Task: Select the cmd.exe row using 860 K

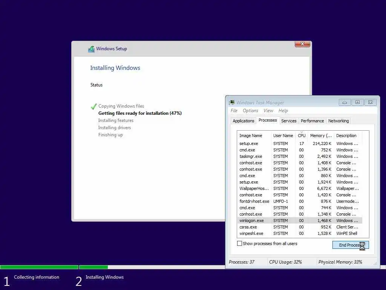Action: [x=300, y=176]
